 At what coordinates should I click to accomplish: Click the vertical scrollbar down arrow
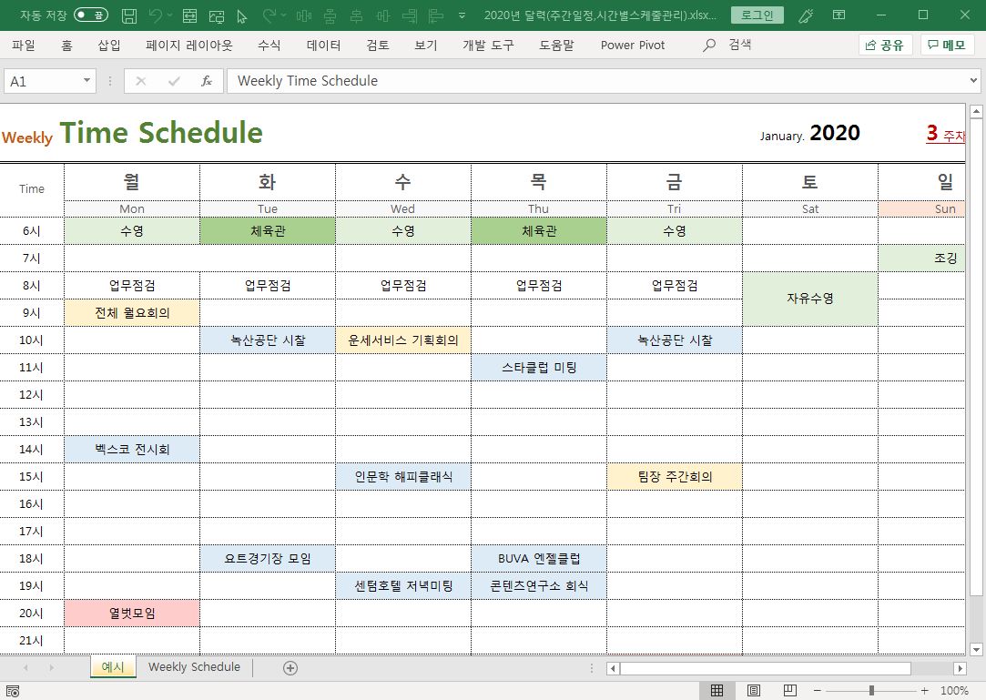tap(976, 649)
